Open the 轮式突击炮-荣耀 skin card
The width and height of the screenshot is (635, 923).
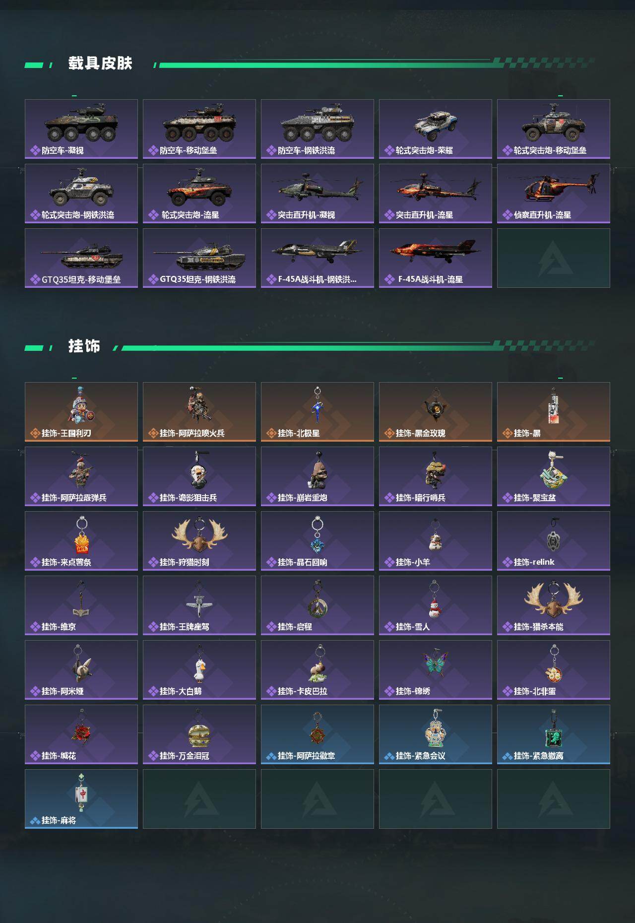436,129
